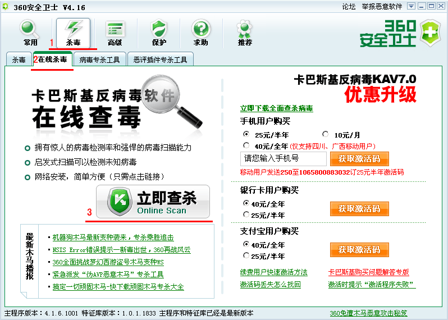The width and height of the screenshot is (448, 320).
Task: Open the 机器狗木马最新变种 news link
Action: pos(113,237)
